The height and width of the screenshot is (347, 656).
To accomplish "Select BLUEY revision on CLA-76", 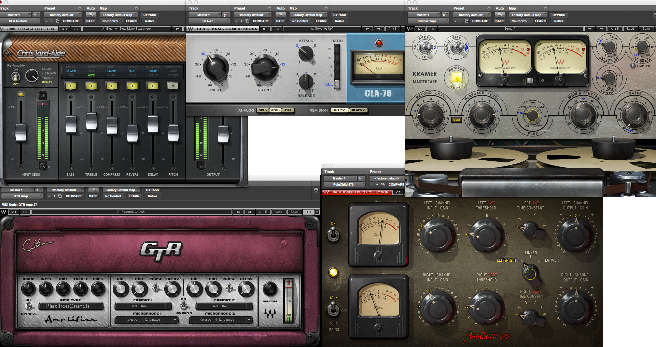I will click(x=339, y=110).
